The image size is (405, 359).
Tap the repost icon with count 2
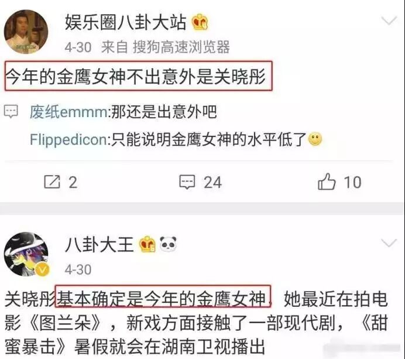click(52, 182)
